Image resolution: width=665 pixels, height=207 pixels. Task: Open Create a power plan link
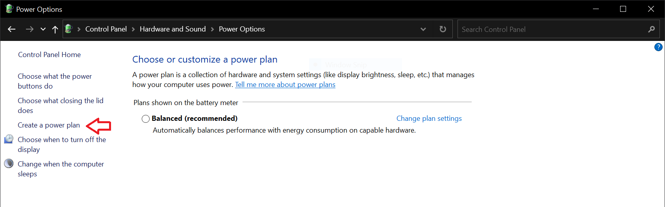pos(49,125)
